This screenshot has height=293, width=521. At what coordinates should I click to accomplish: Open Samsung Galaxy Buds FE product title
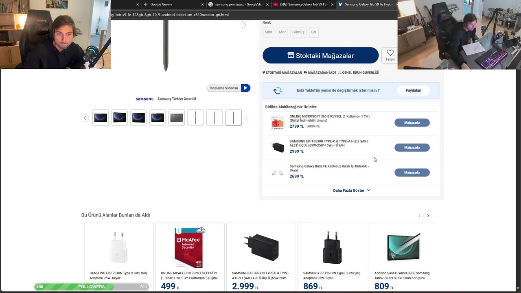pyautogui.click(x=329, y=168)
